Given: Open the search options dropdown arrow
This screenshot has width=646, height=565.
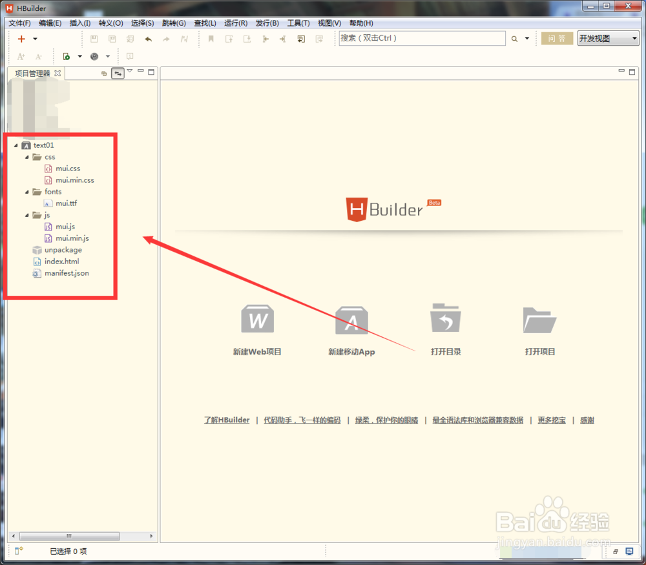Looking at the screenshot, I should 527,38.
